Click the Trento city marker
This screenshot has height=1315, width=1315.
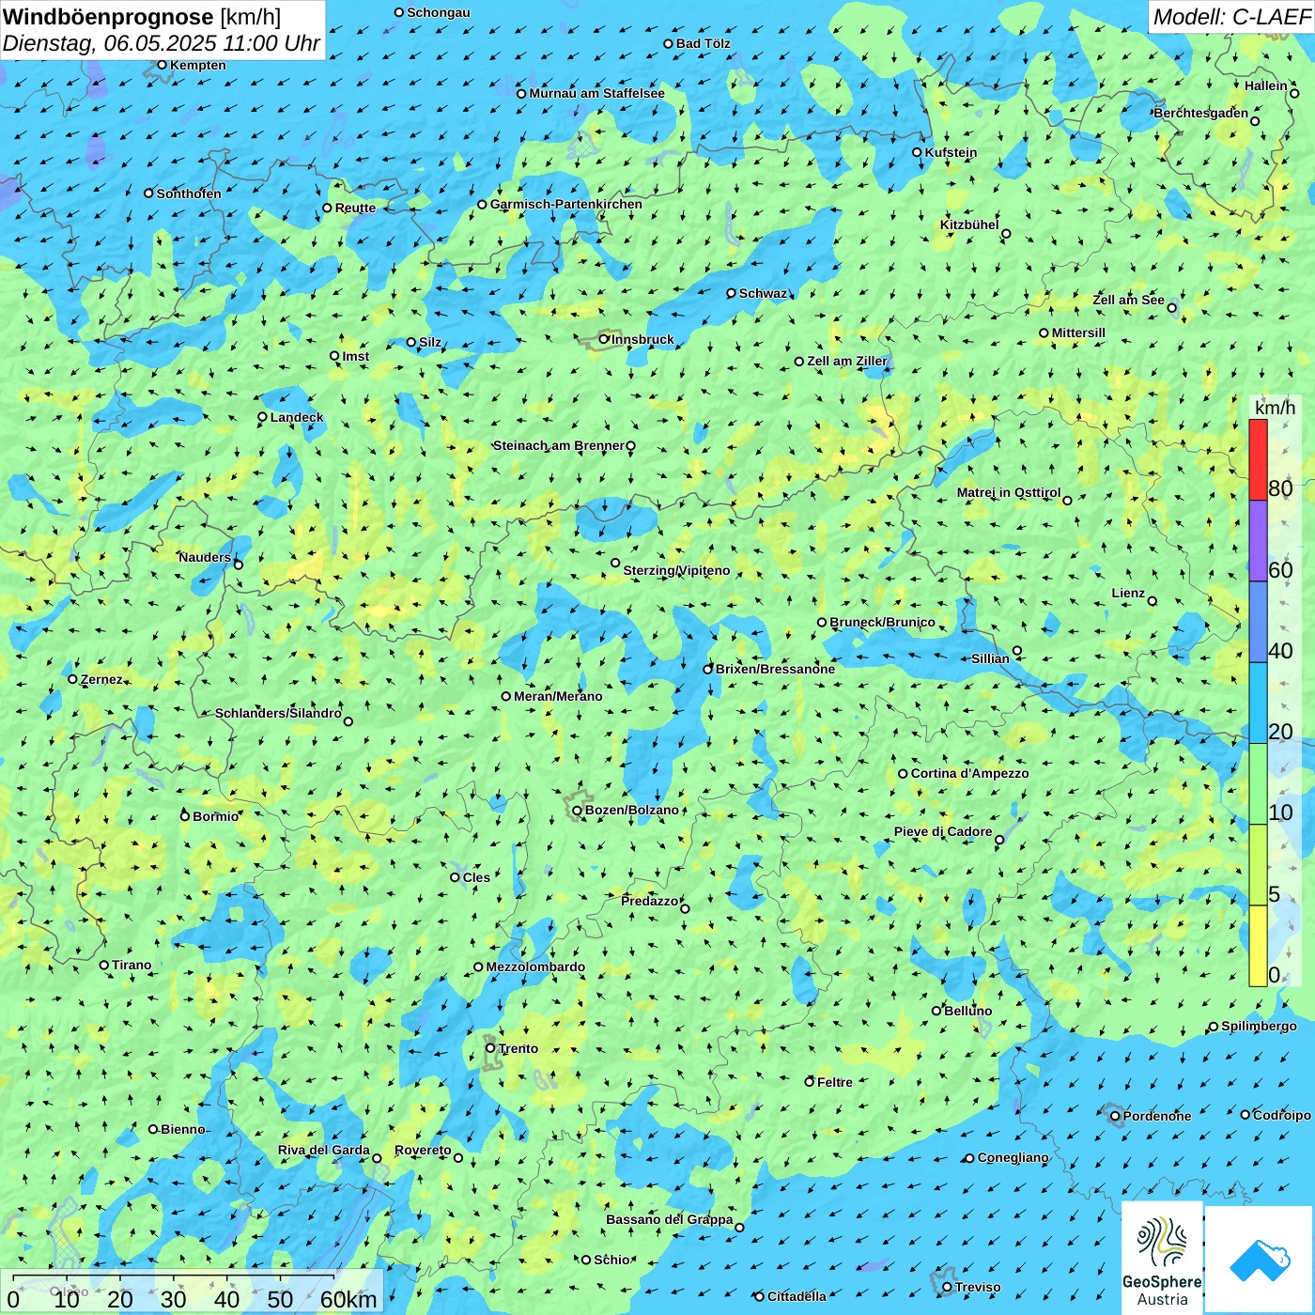coord(490,1048)
